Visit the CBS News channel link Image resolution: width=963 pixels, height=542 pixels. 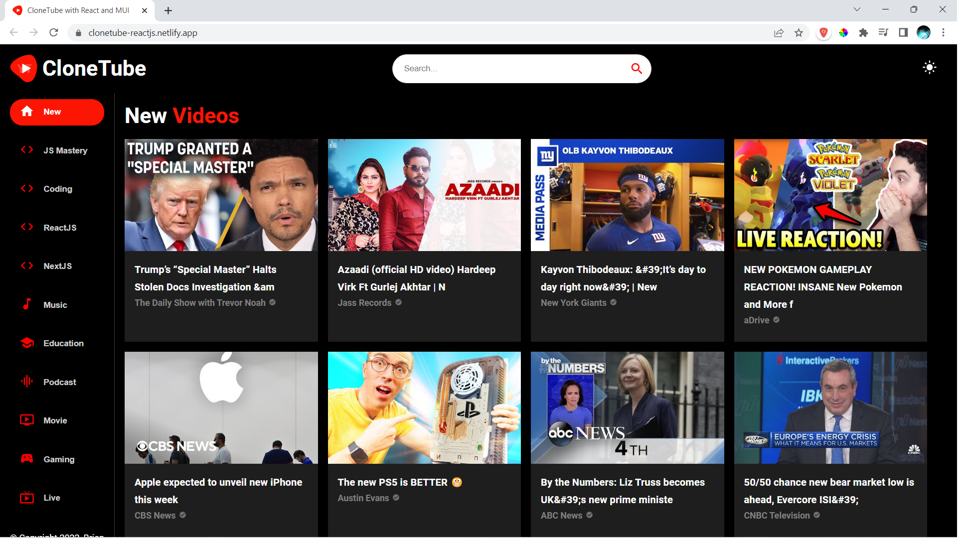(x=156, y=519)
